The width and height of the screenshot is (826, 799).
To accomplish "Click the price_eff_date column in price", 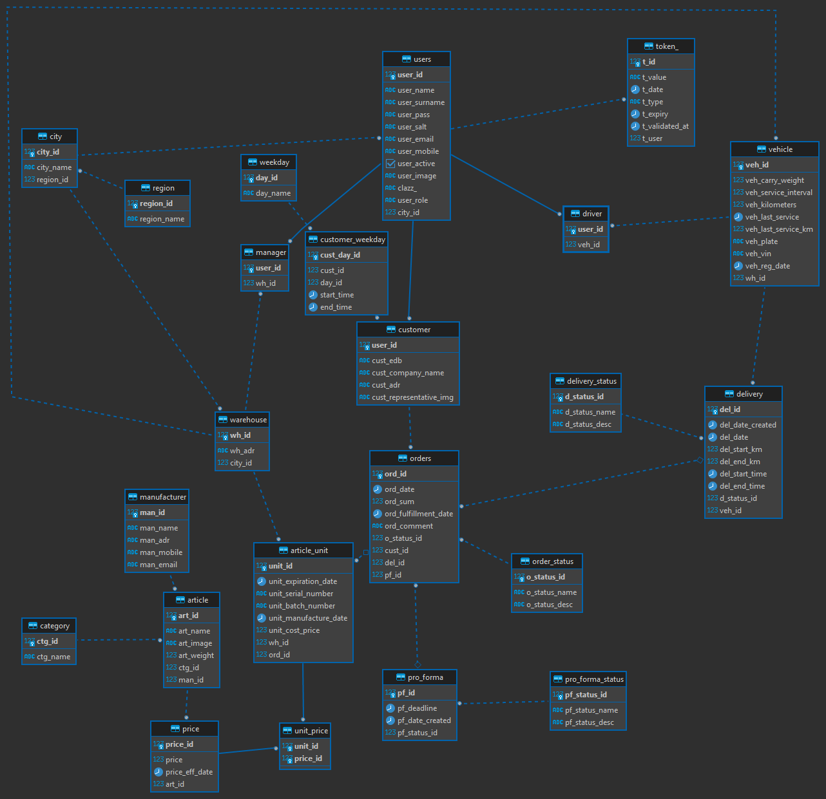I will pos(189,772).
